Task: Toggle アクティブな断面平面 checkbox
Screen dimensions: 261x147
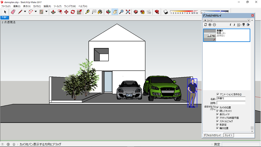Action: point(217,118)
